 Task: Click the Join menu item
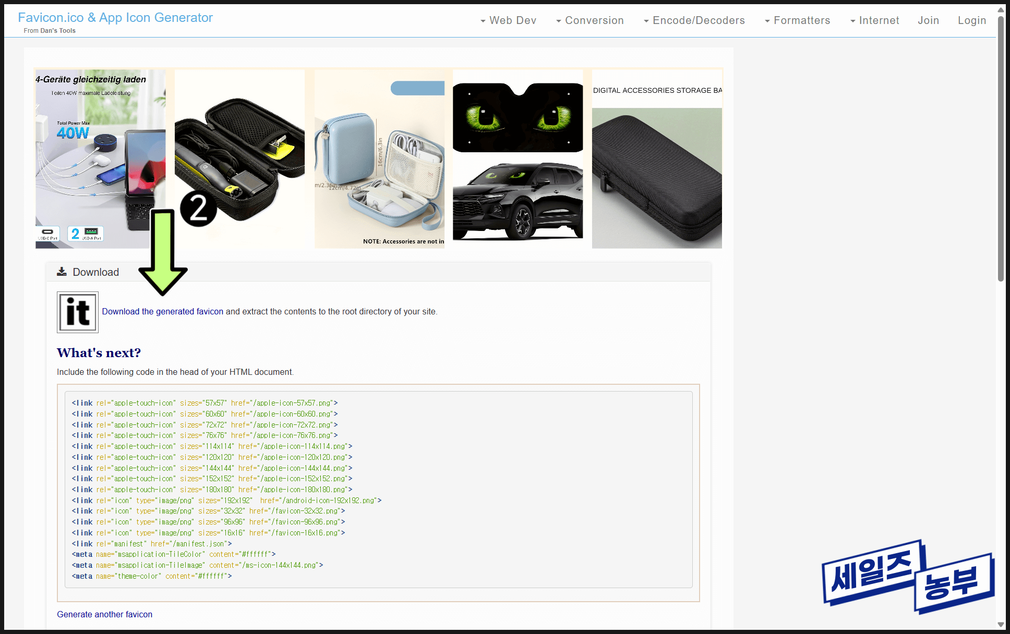(928, 20)
